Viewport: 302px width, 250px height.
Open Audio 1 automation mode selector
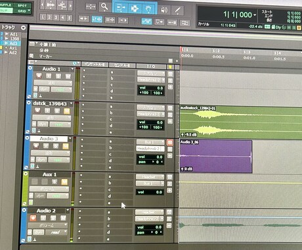(62, 89)
